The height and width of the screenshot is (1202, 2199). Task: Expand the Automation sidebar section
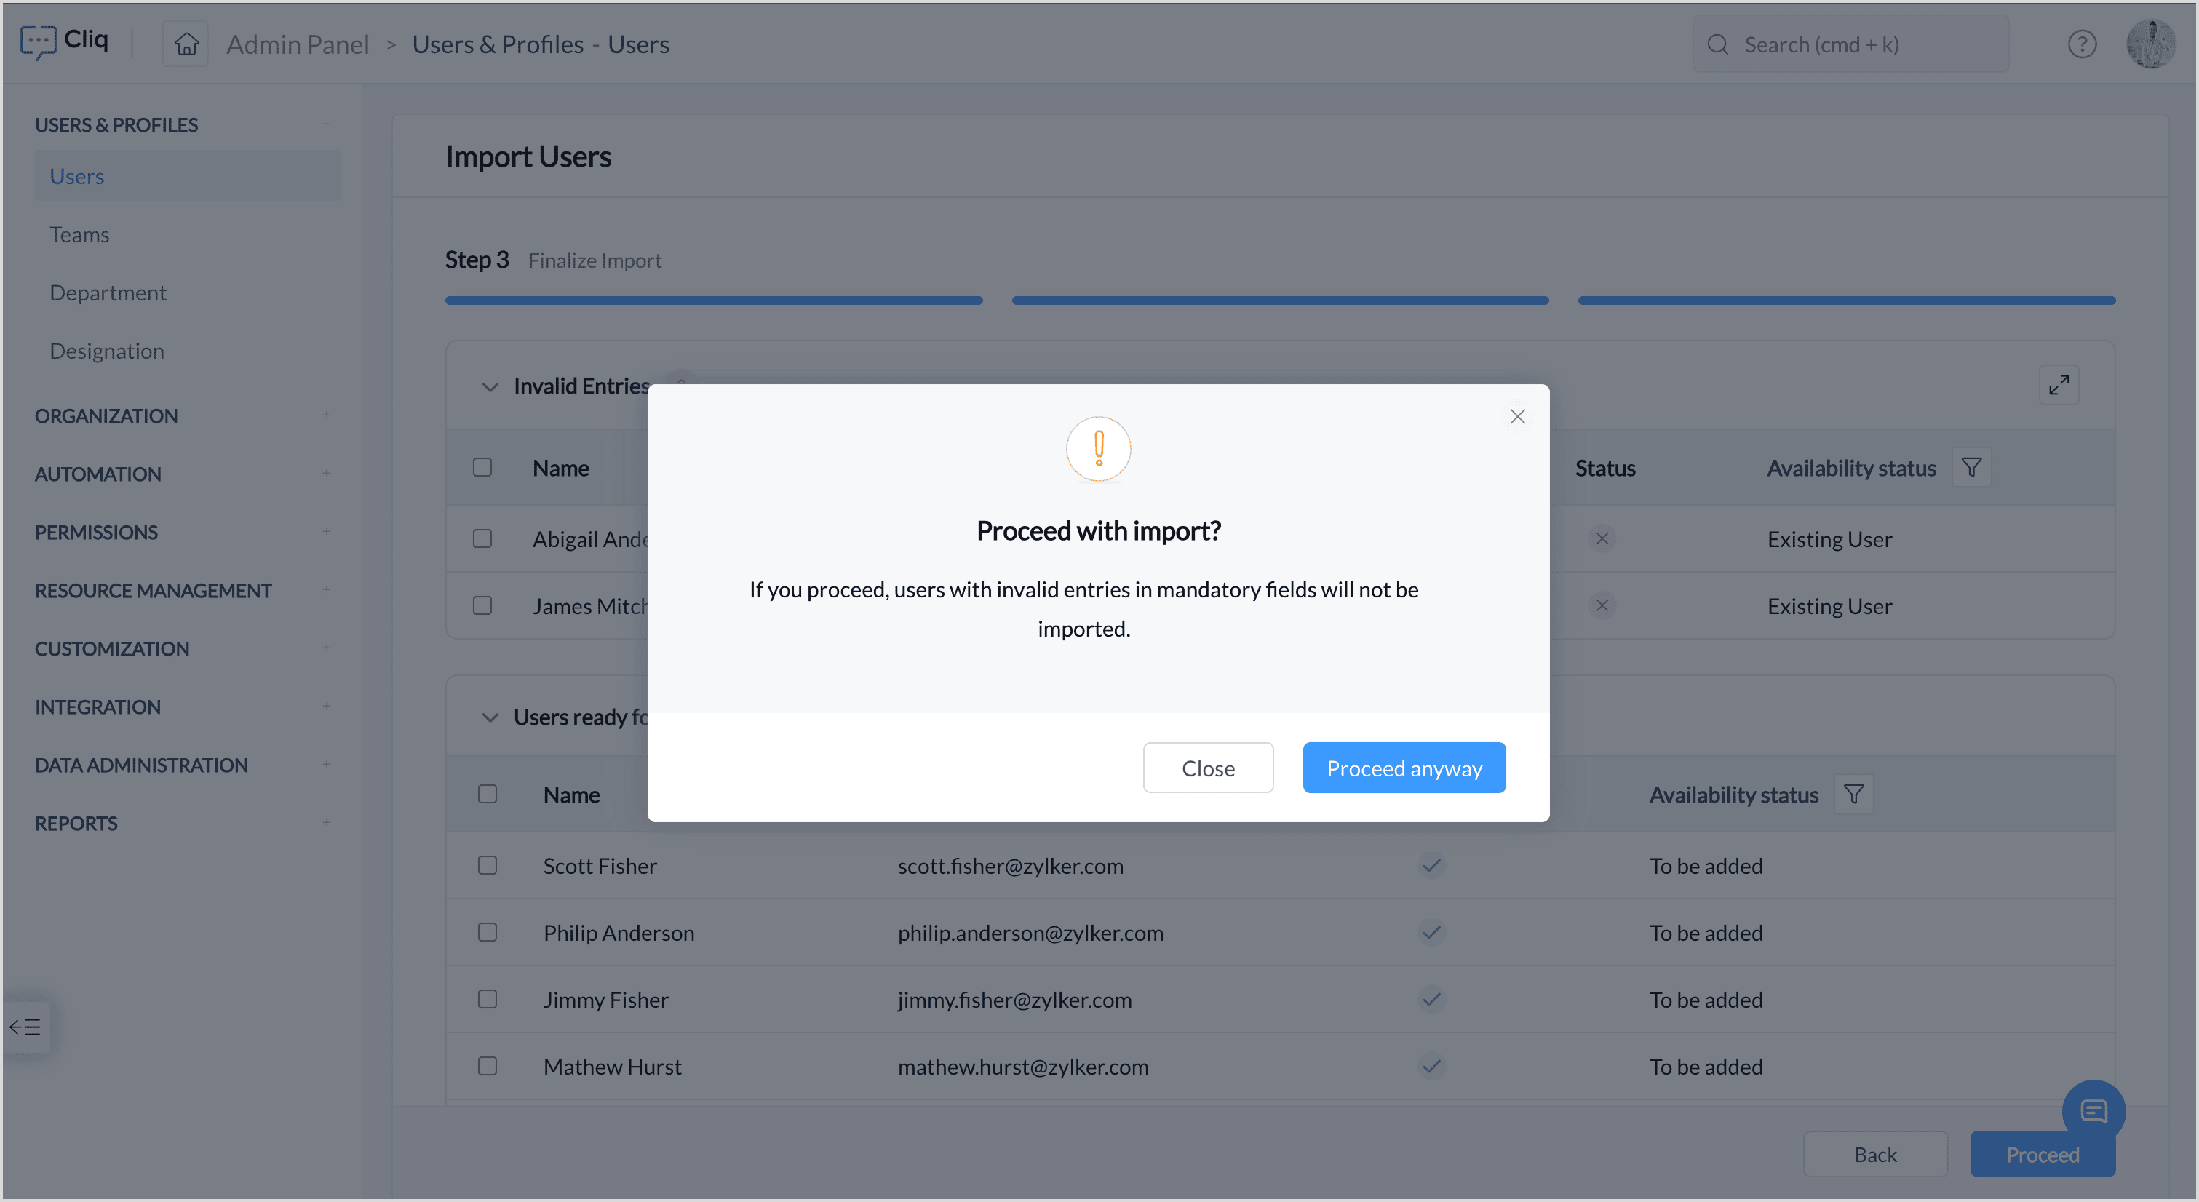coord(326,474)
